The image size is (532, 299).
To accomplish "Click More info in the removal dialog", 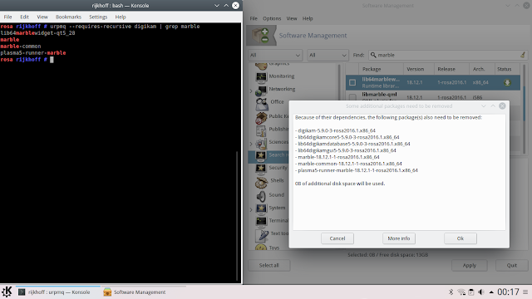I will coord(399,238).
